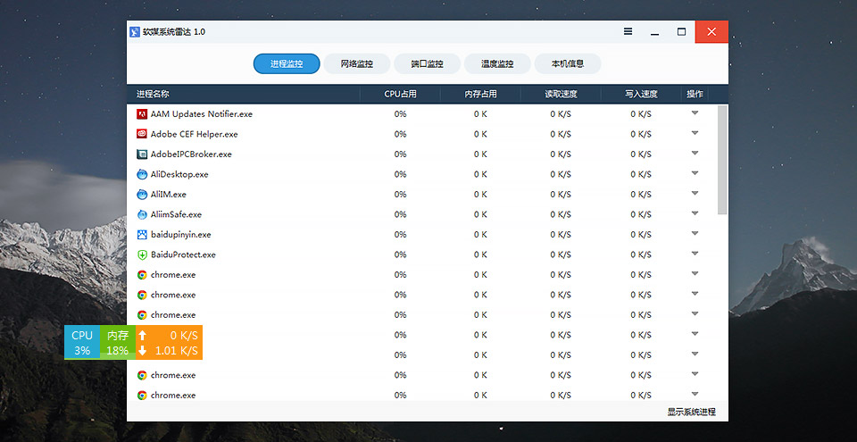Select the AdobeIPCBroker.exe process icon

[x=142, y=154]
